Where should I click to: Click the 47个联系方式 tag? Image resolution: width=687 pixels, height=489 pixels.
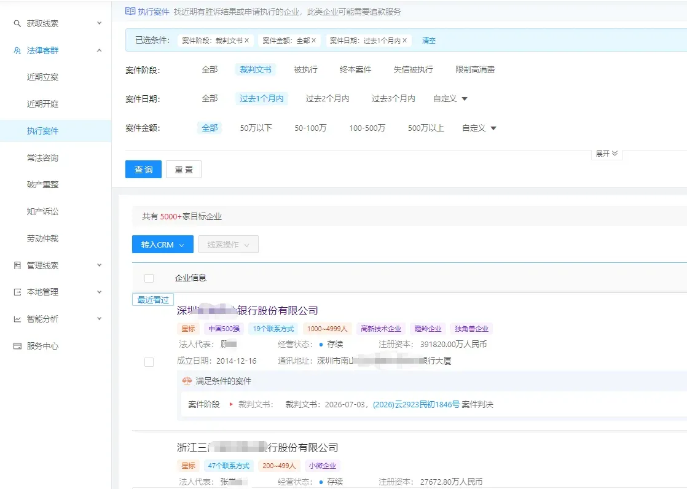(229, 466)
